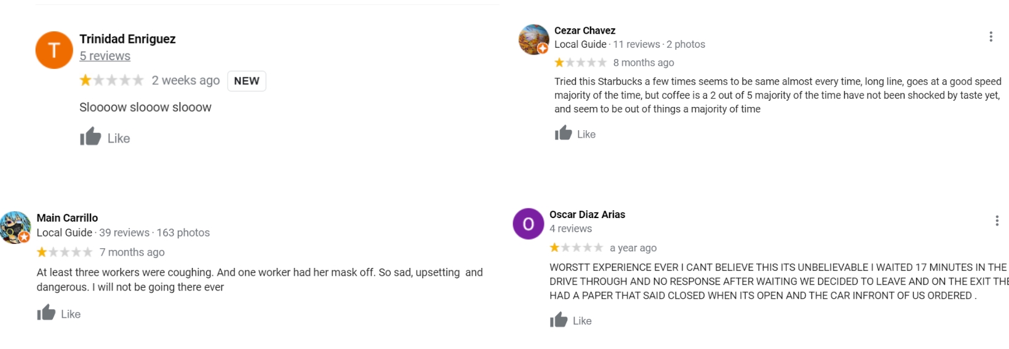Open three-dot menu for Cezar Chavez's review
1009x349 pixels.
pos(991,37)
